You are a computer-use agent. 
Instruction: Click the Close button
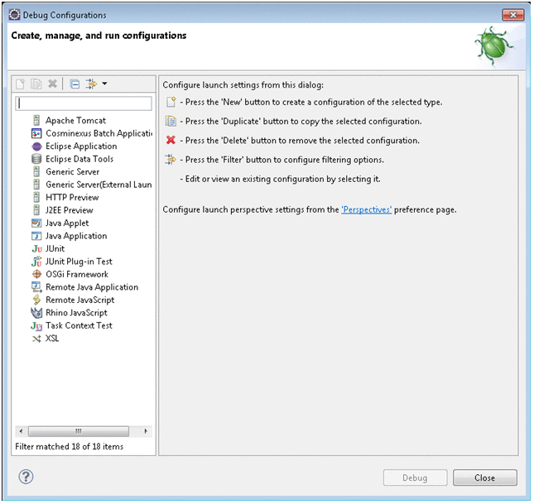(x=485, y=478)
